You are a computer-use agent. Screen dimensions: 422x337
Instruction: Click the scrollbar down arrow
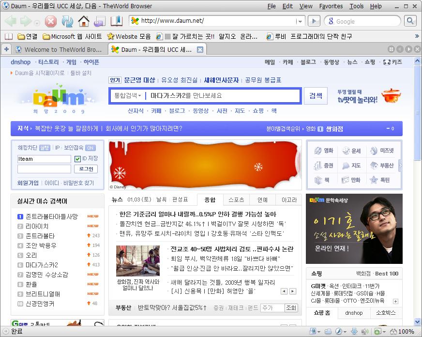pyautogui.click(x=417, y=322)
